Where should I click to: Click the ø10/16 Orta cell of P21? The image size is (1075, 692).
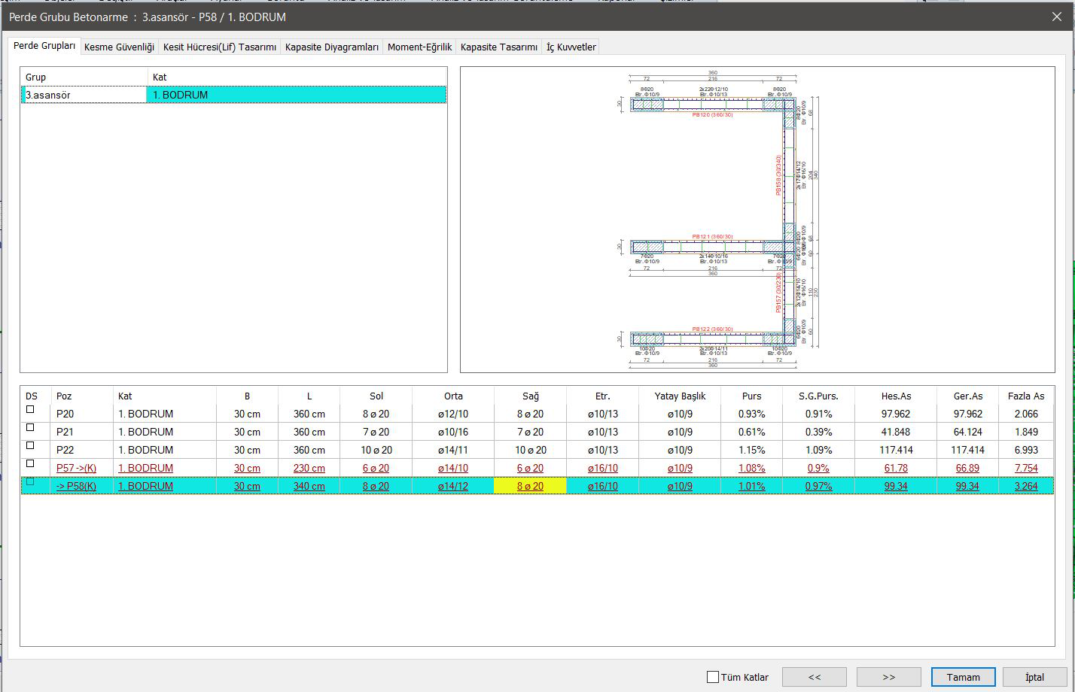click(x=453, y=432)
